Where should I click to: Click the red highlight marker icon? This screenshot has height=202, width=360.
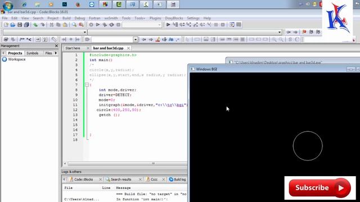(x=157, y=39)
